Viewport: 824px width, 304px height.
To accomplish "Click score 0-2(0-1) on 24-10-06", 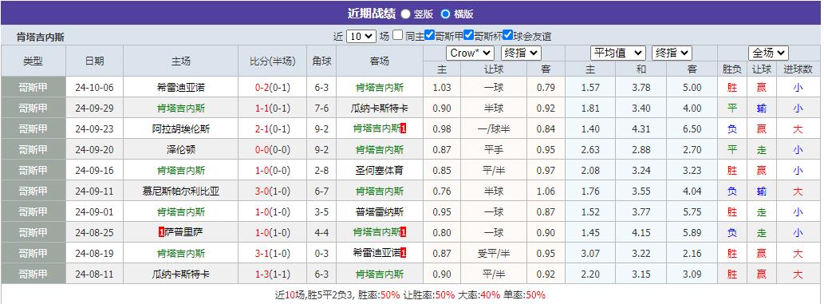I will point(272,88).
